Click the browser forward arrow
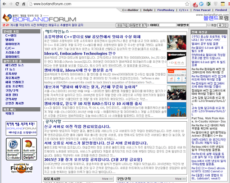This screenshot has width=230, height=183. point(11,4)
